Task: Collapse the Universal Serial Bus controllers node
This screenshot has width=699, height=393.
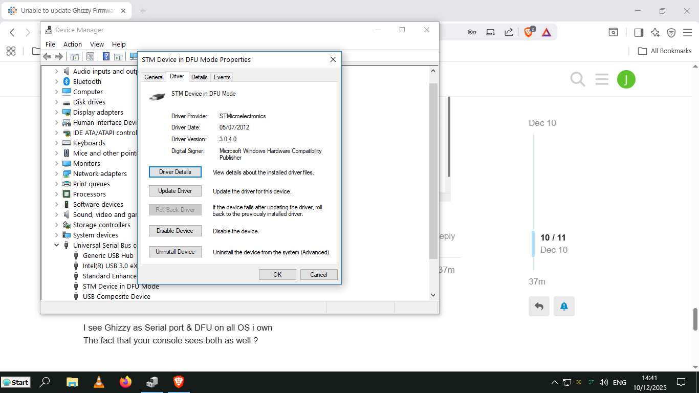Action: click(57, 245)
